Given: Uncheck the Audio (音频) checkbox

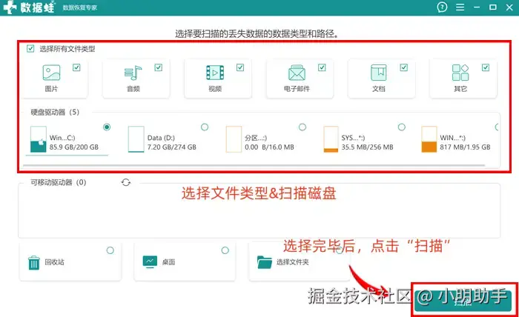Looking at the screenshot, I should (x=158, y=67).
